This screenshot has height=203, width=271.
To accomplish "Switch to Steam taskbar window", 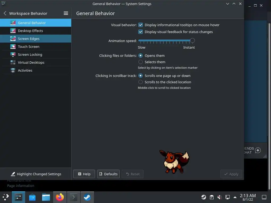I will 87,197.
